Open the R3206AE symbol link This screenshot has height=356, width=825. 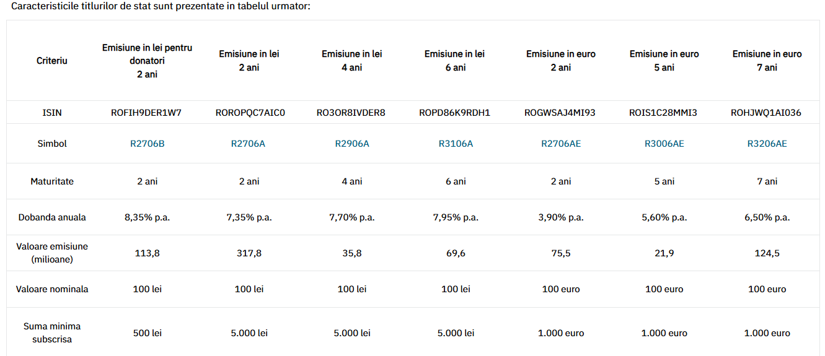767,144
